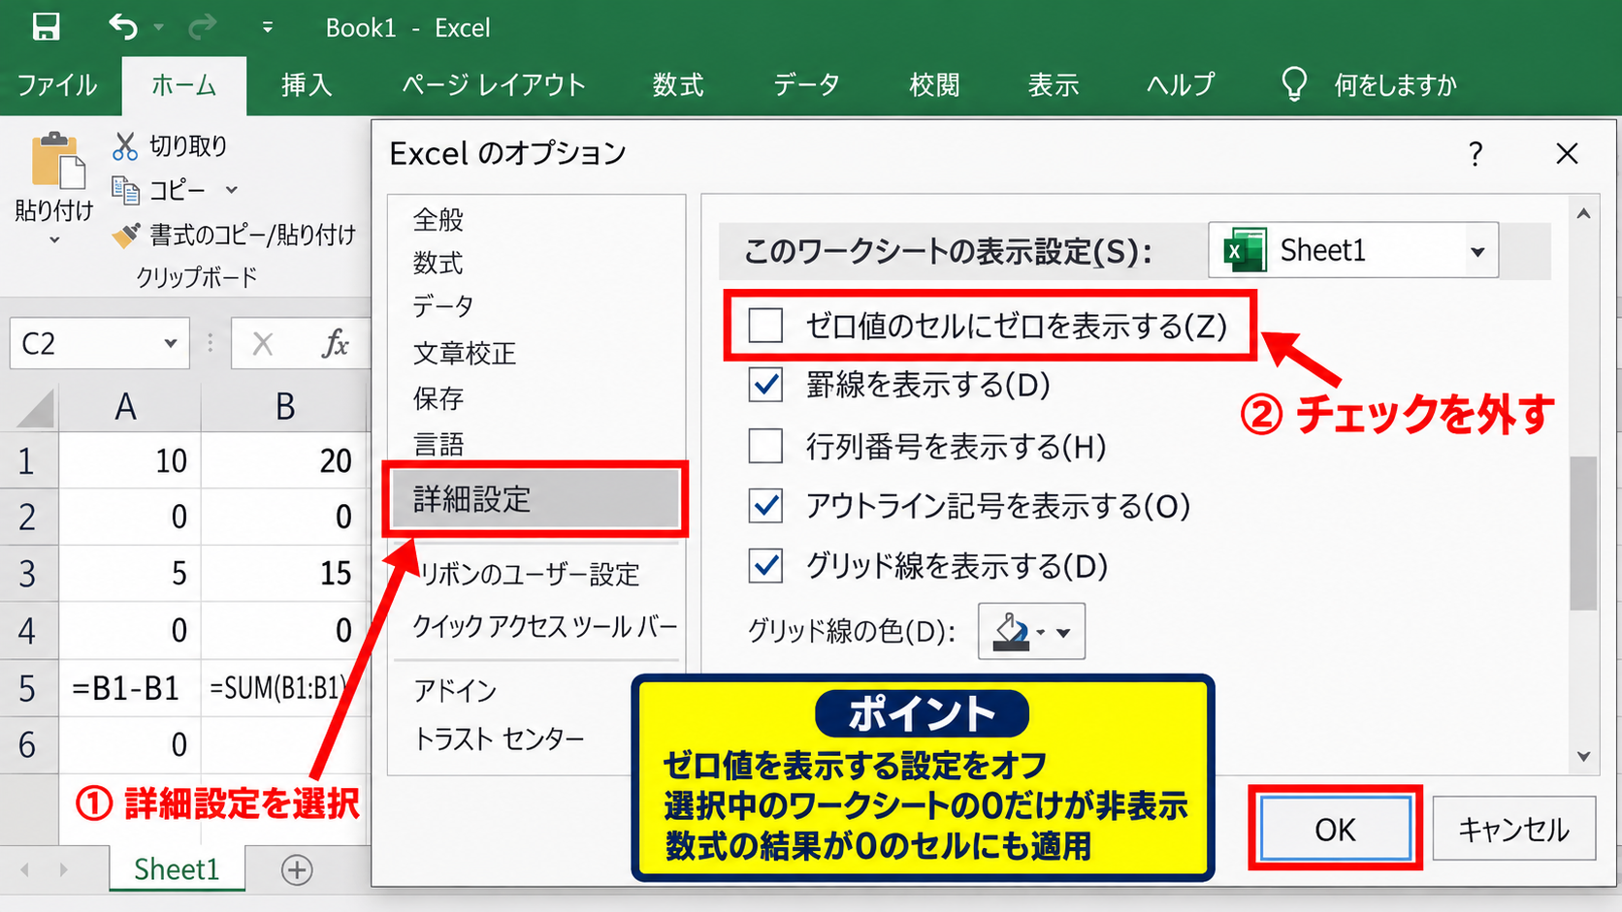1622x912 pixels.
Task: Select the Sheet1 sheet tab
Action: coord(177,869)
